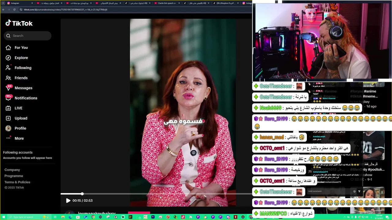The width and height of the screenshot is (392, 220).
Task: Click the '© 2025 TikTok' text
Action: [14, 188]
